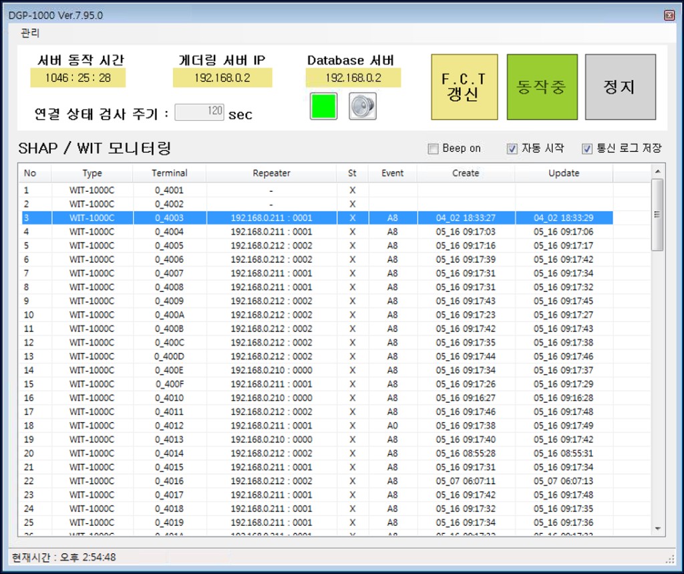Toggle the 통신 로그 저장 checkbox

[x=587, y=149]
